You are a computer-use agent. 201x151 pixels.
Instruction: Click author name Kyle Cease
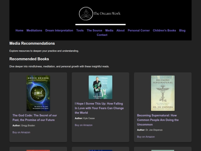pyautogui.click(x=89, y=119)
